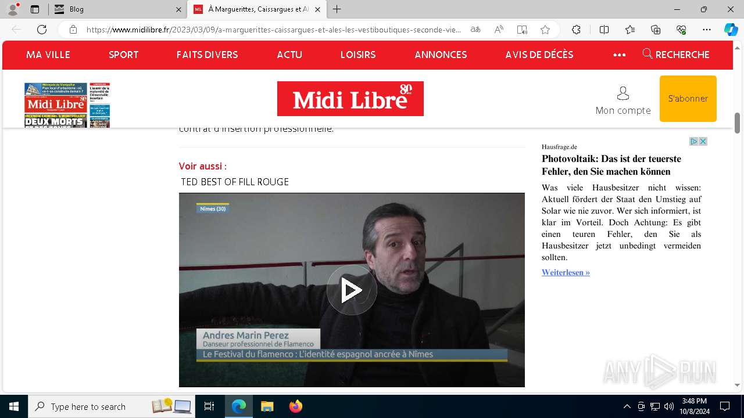Close the Midi Libre article tab

(318, 9)
